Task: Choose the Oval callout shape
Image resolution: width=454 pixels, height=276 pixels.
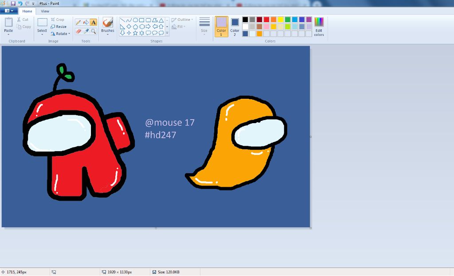Action: point(155,33)
